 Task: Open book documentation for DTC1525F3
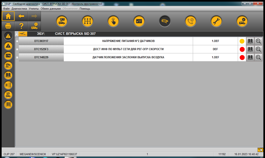(250, 49)
